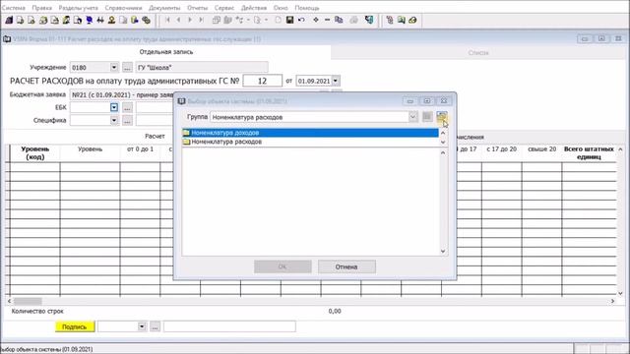
Task: Click the copy documents toolbar icon
Action: pyautogui.click(x=339, y=20)
